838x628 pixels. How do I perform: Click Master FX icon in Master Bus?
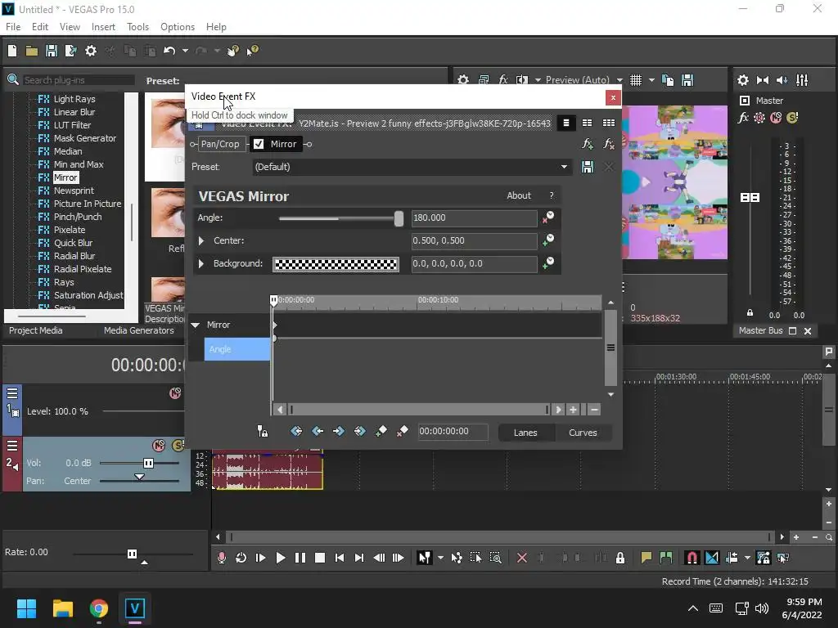(743, 118)
